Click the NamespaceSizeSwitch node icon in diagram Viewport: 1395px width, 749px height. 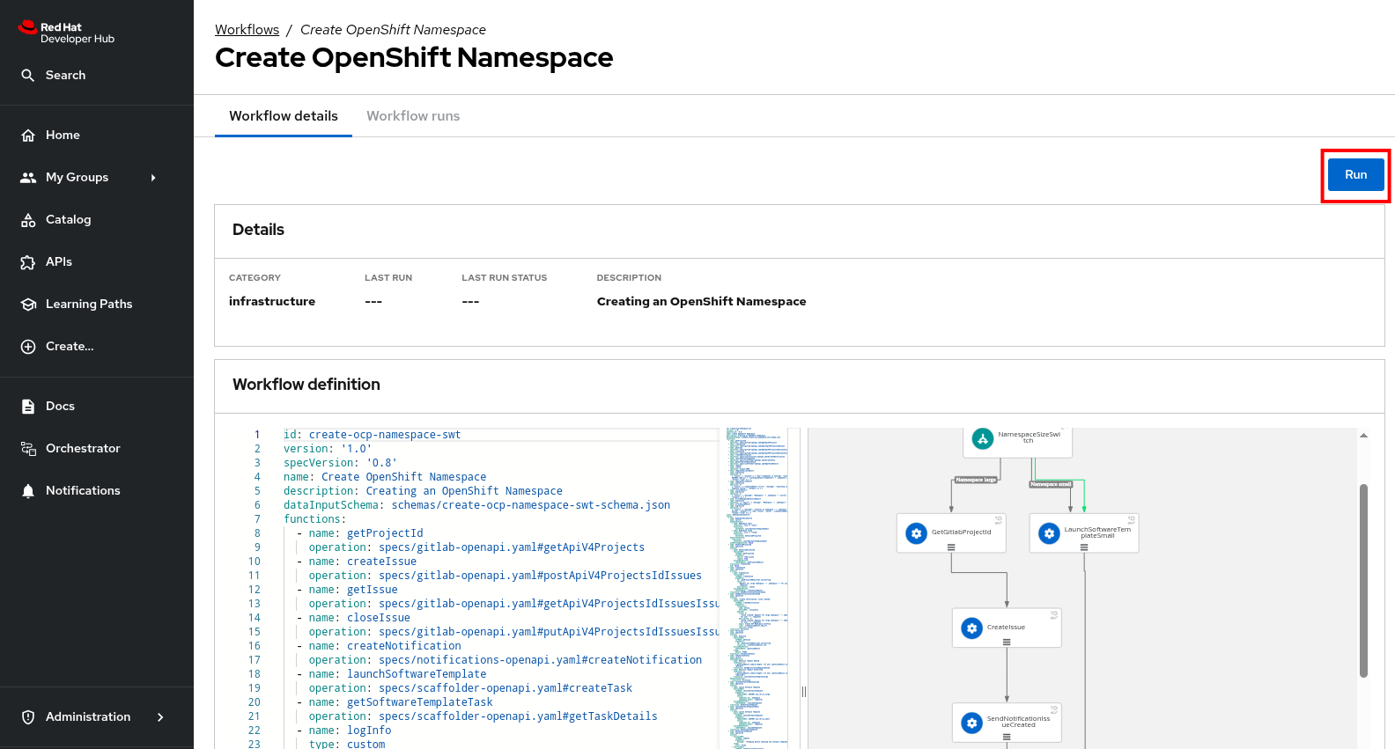(982, 438)
